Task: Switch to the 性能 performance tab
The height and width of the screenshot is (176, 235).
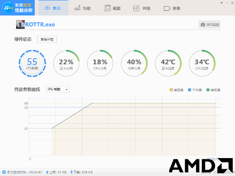Action: [82, 8]
